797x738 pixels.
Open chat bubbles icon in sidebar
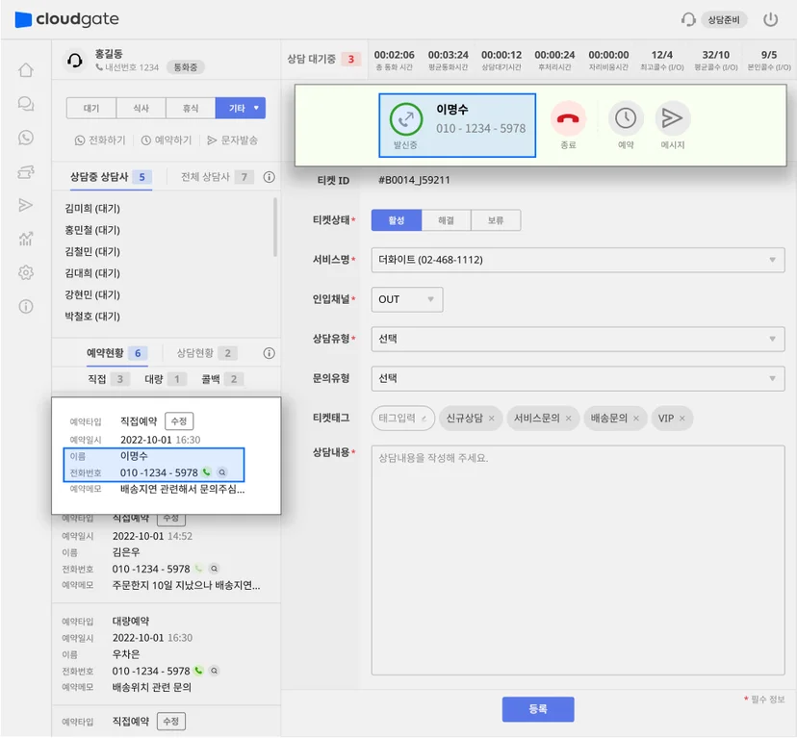26,104
